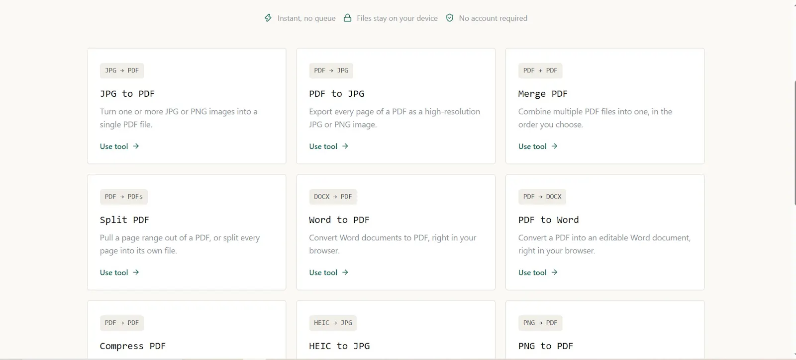Click the JPG → PDF badge
The width and height of the screenshot is (796, 360).
click(122, 71)
